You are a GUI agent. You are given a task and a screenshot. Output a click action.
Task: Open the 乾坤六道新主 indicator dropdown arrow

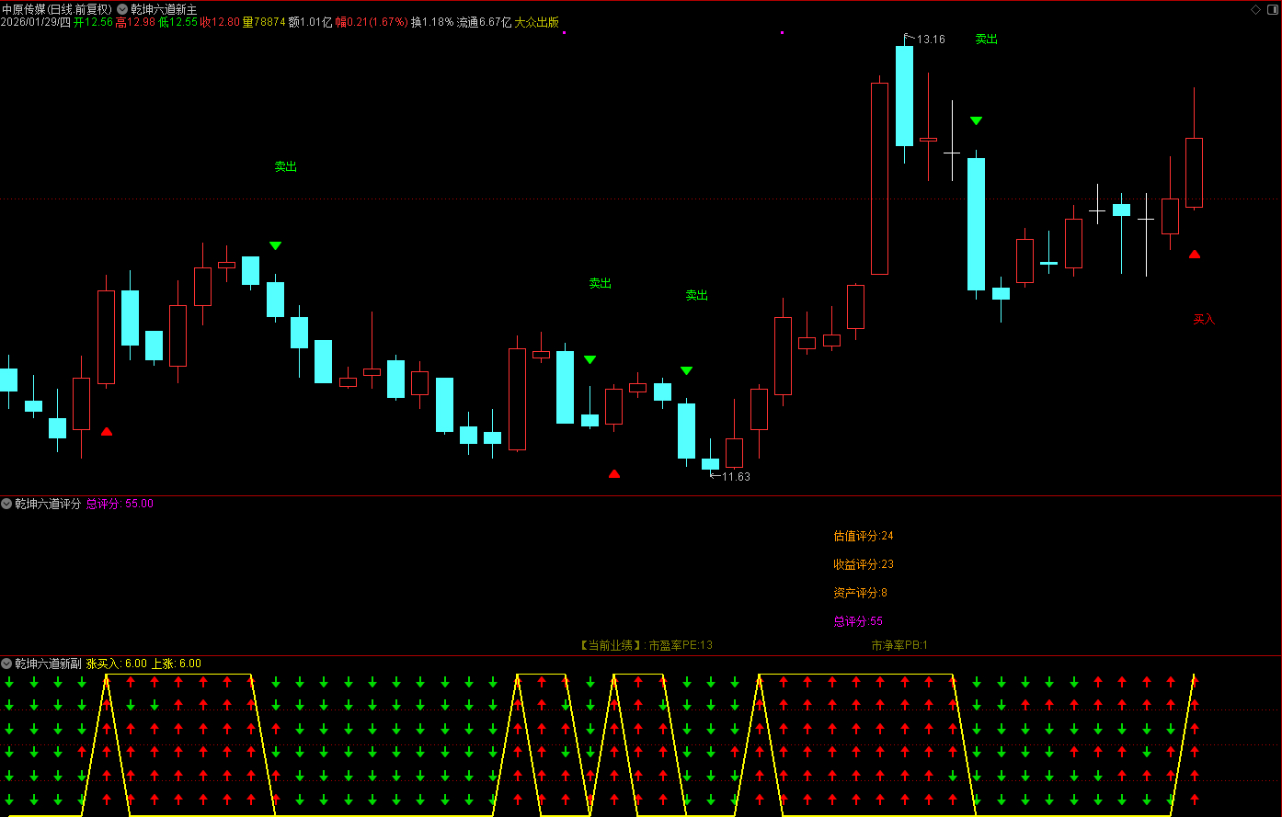pos(121,9)
